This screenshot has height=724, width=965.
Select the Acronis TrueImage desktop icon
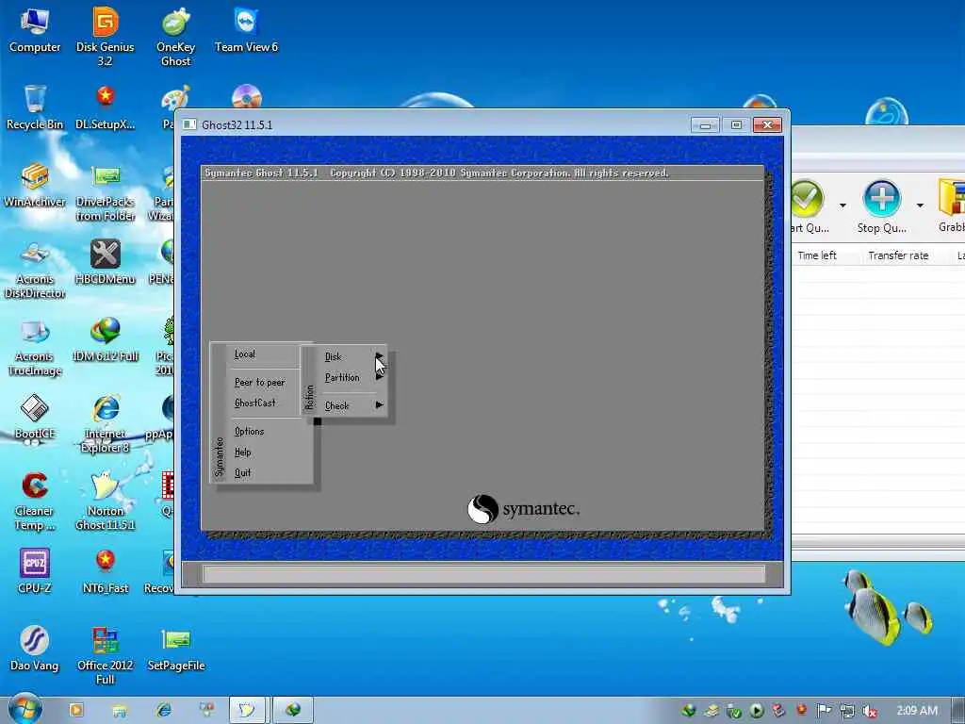35,347
